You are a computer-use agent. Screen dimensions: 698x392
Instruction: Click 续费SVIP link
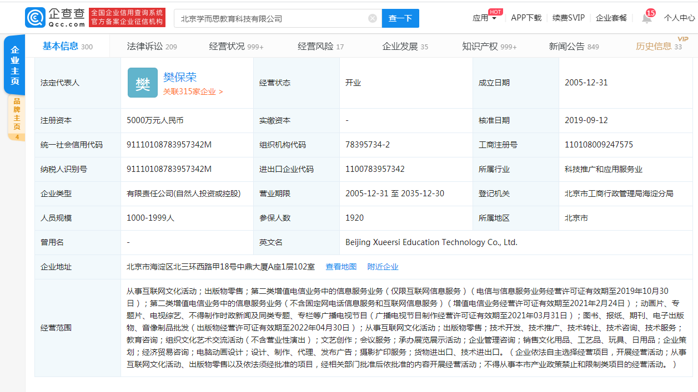coord(569,18)
